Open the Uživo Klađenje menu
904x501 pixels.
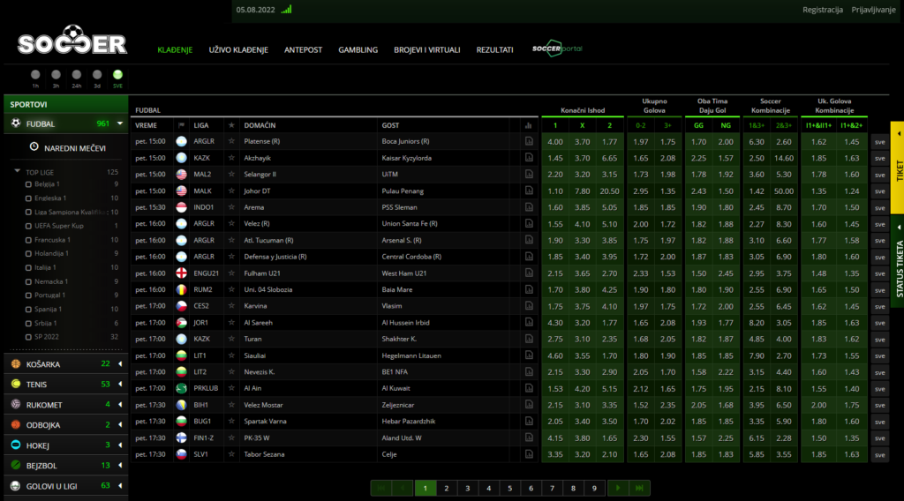[x=238, y=50]
